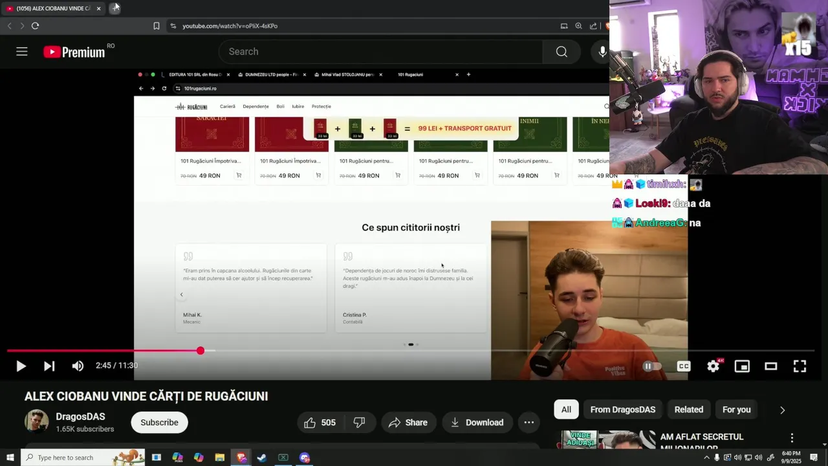
Task: Skip to the next video
Action: [x=49, y=366]
